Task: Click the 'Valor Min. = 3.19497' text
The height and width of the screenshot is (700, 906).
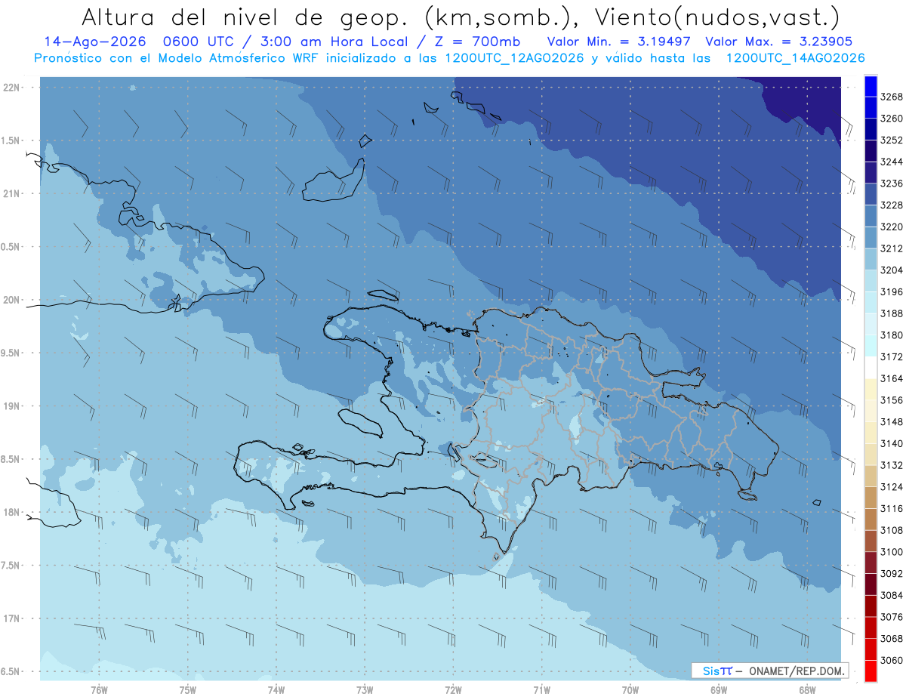Action: click(619, 42)
